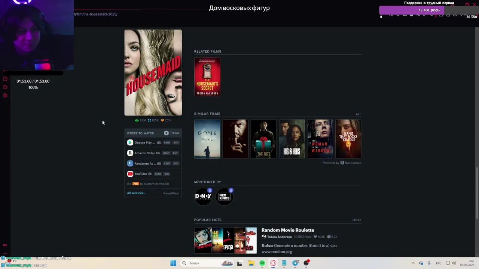The image size is (479, 269).
Task: Show ALL similar films
Action: point(359,114)
